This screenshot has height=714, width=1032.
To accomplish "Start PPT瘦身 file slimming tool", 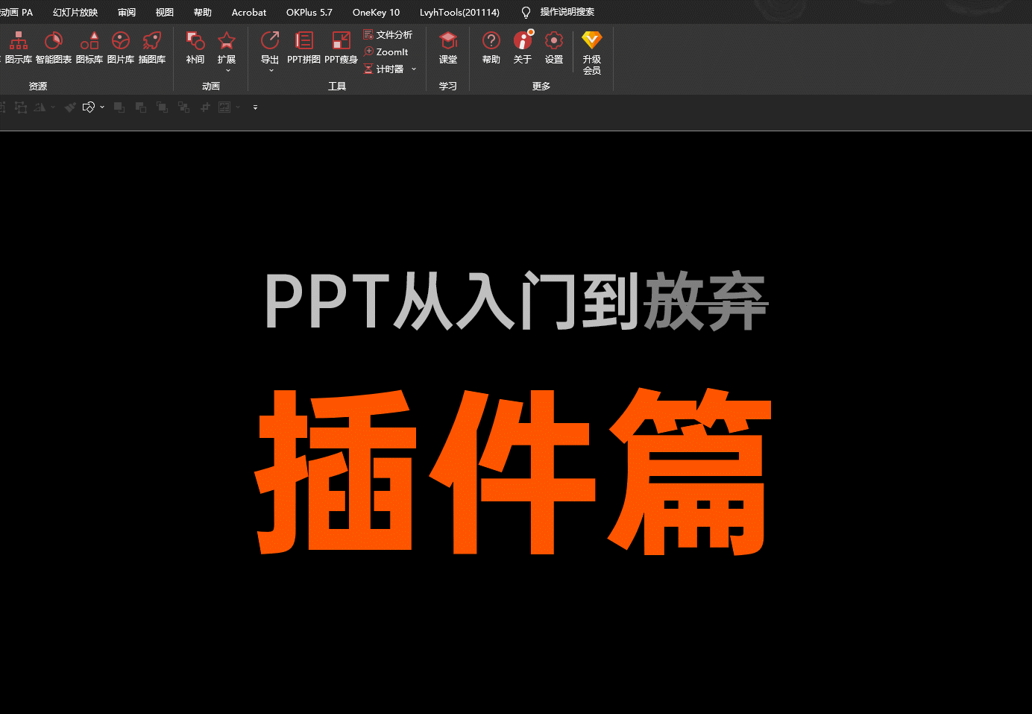I will click(x=341, y=46).
